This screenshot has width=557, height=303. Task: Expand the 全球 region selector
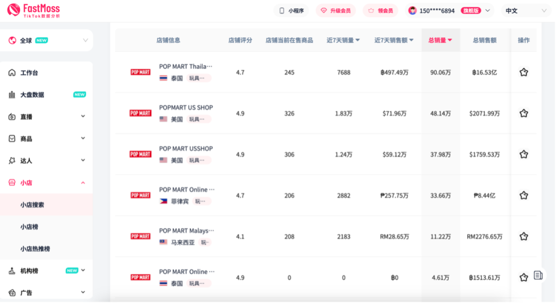(85, 40)
